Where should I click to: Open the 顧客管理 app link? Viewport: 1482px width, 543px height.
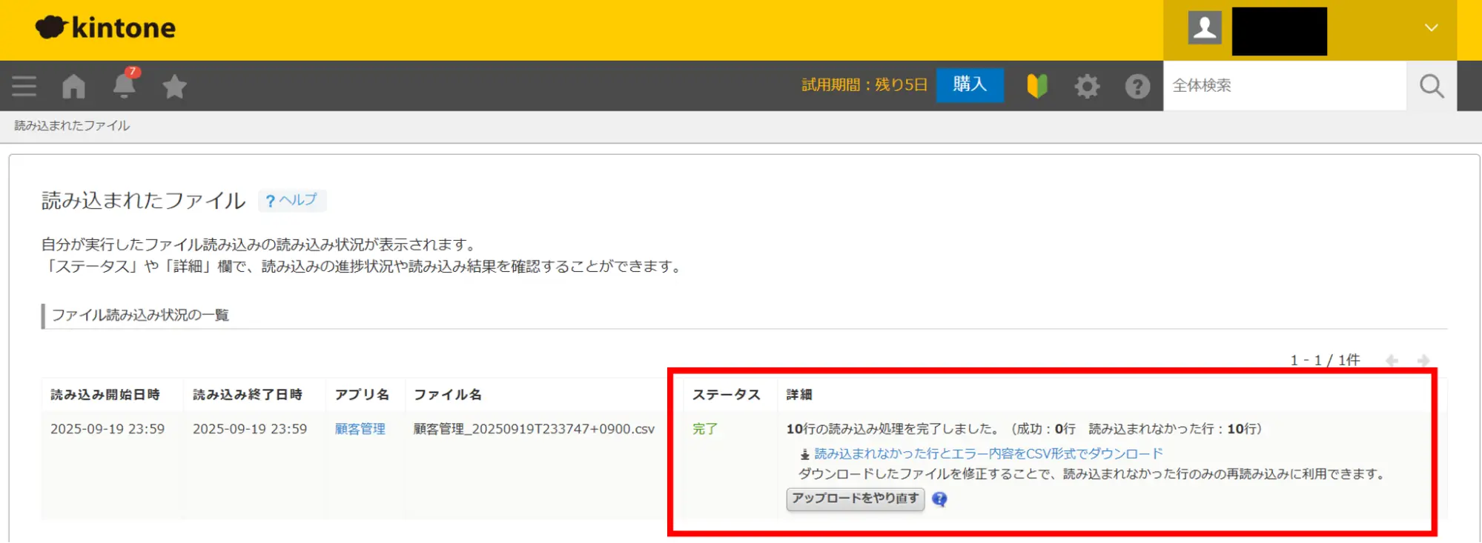point(360,429)
